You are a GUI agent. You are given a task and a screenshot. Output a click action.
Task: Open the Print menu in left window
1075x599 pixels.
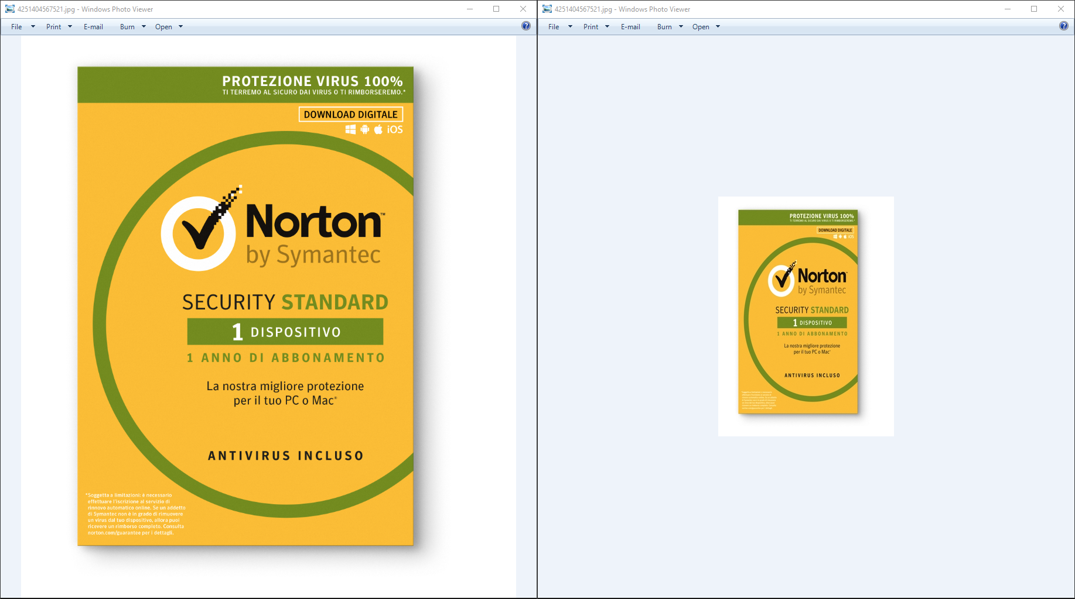coord(59,27)
